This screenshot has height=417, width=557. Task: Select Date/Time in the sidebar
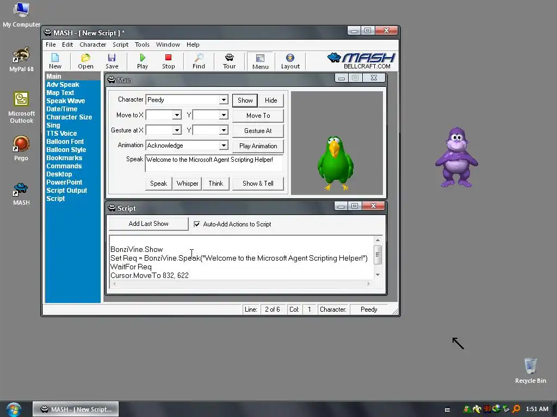tap(62, 109)
